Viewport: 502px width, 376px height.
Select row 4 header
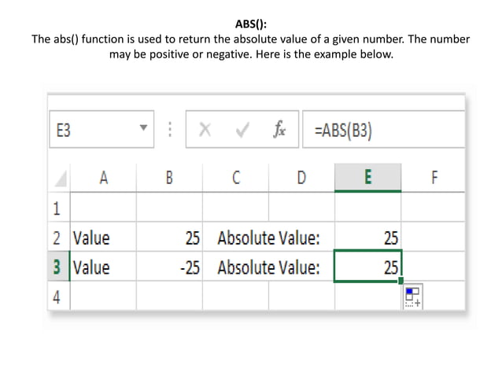coord(57,296)
